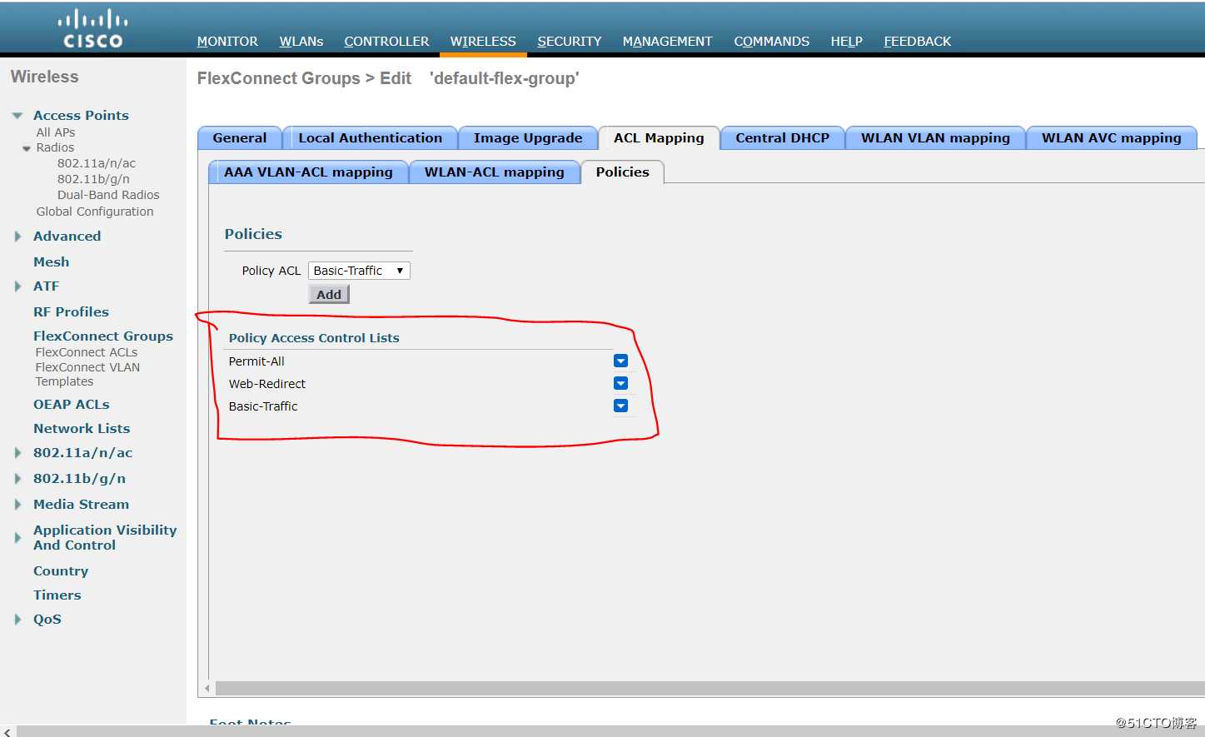Select the Web-Redirect policy ACL entry

(x=267, y=384)
